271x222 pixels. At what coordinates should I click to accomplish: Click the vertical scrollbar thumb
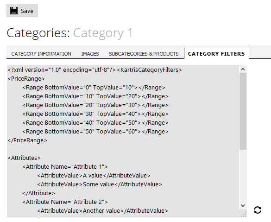coord(243,111)
